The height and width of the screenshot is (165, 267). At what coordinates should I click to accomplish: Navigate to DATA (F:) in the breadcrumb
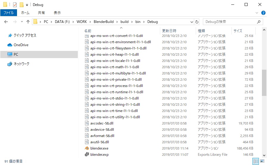point(62,22)
